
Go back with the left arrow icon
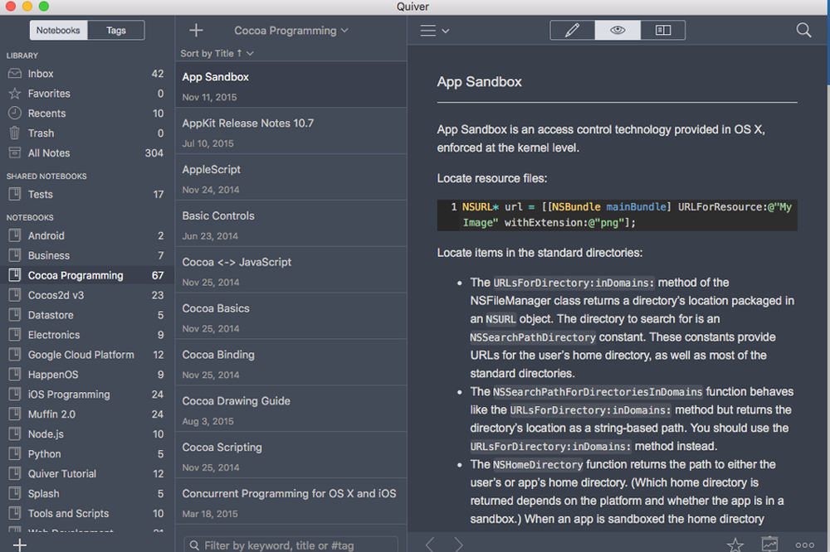tap(430, 544)
